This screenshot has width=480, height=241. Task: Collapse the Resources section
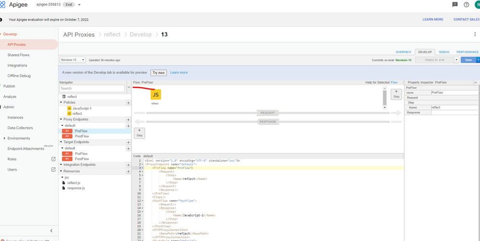[61, 171]
